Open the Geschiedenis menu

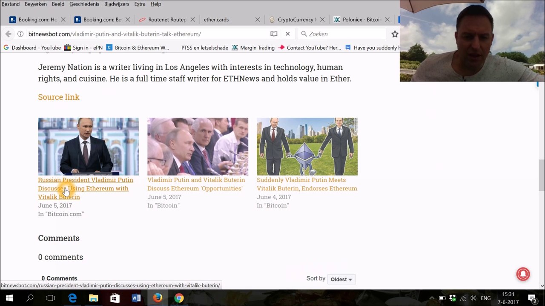[x=84, y=4]
